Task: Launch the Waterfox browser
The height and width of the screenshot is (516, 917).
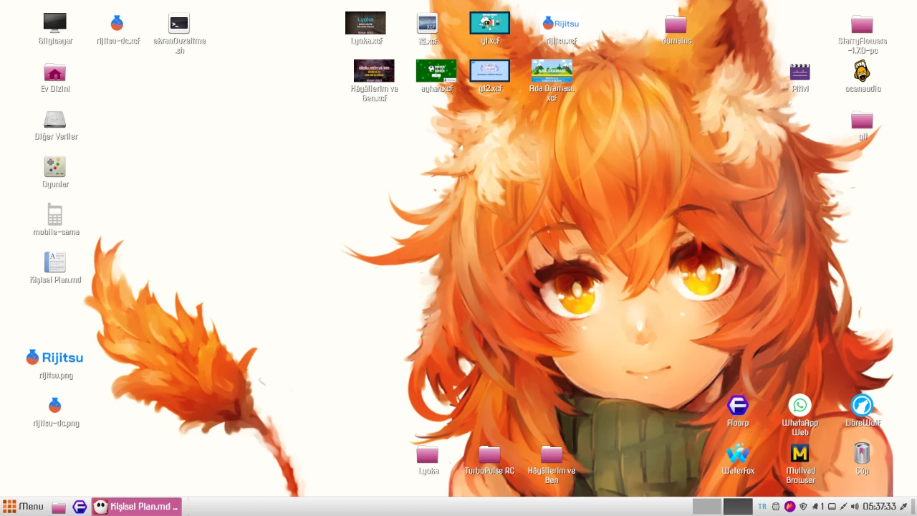Action: 738,453
